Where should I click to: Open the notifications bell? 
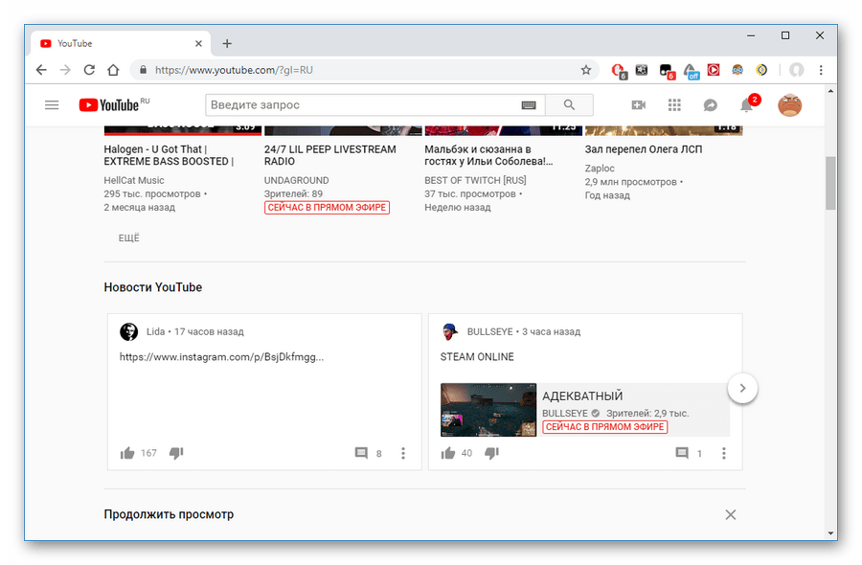(x=746, y=105)
